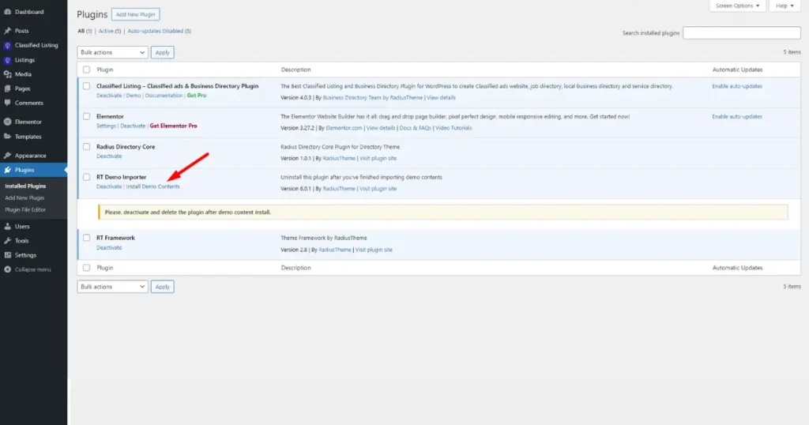View details for Elementor plugin
The height and width of the screenshot is (425, 809).
coord(380,128)
